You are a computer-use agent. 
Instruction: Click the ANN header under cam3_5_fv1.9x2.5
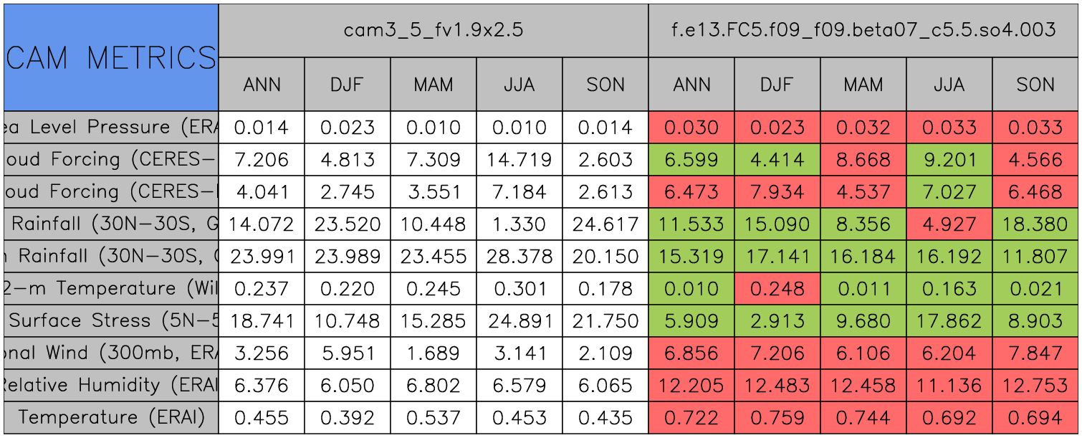(x=262, y=85)
